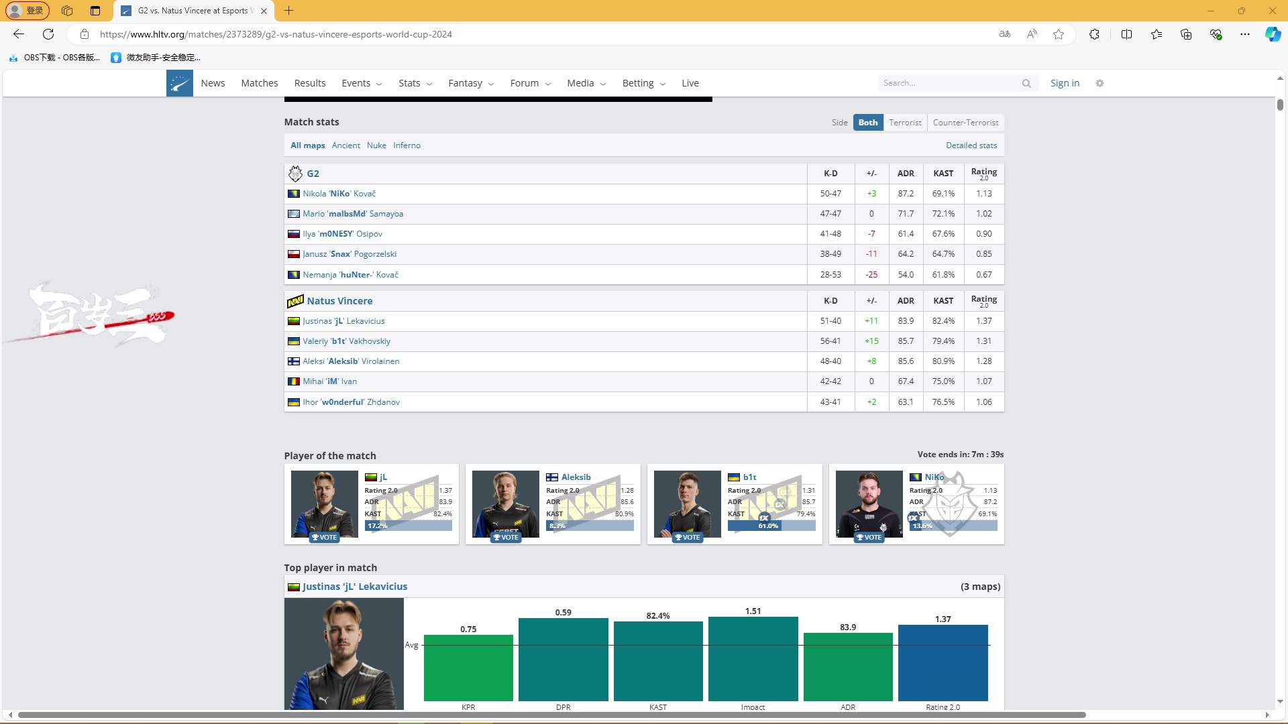Open OBS download bookmark

[x=55, y=58]
